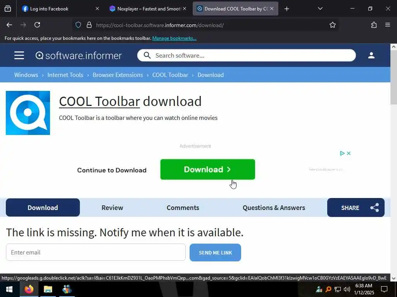Image resolution: width=397 pixels, height=297 pixels.
Task: Select the Download page tab
Action: tap(43, 208)
